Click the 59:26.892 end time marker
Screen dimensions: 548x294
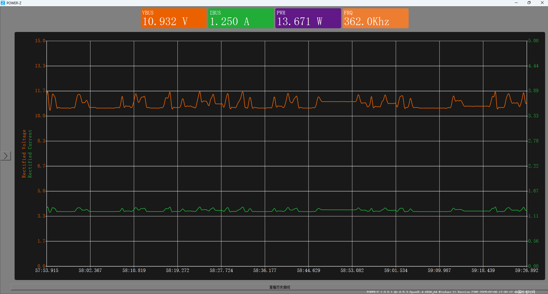coord(527,270)
